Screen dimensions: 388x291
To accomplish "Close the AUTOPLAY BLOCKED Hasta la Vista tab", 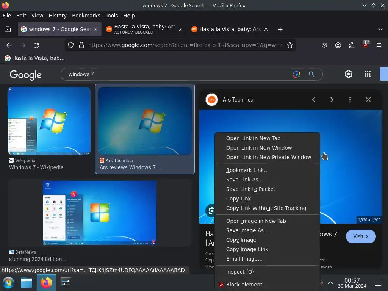I will (181, 29).
